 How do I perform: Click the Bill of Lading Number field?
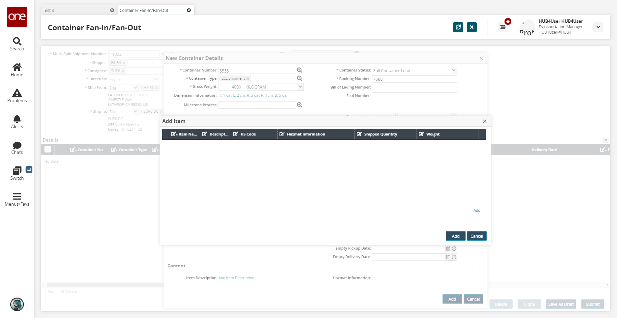(x=414, y=88)
